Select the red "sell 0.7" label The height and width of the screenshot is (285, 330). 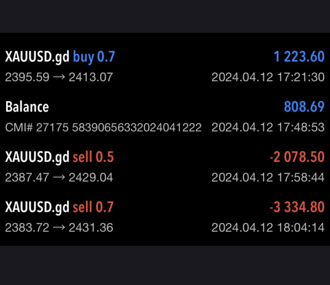[93, 207]
